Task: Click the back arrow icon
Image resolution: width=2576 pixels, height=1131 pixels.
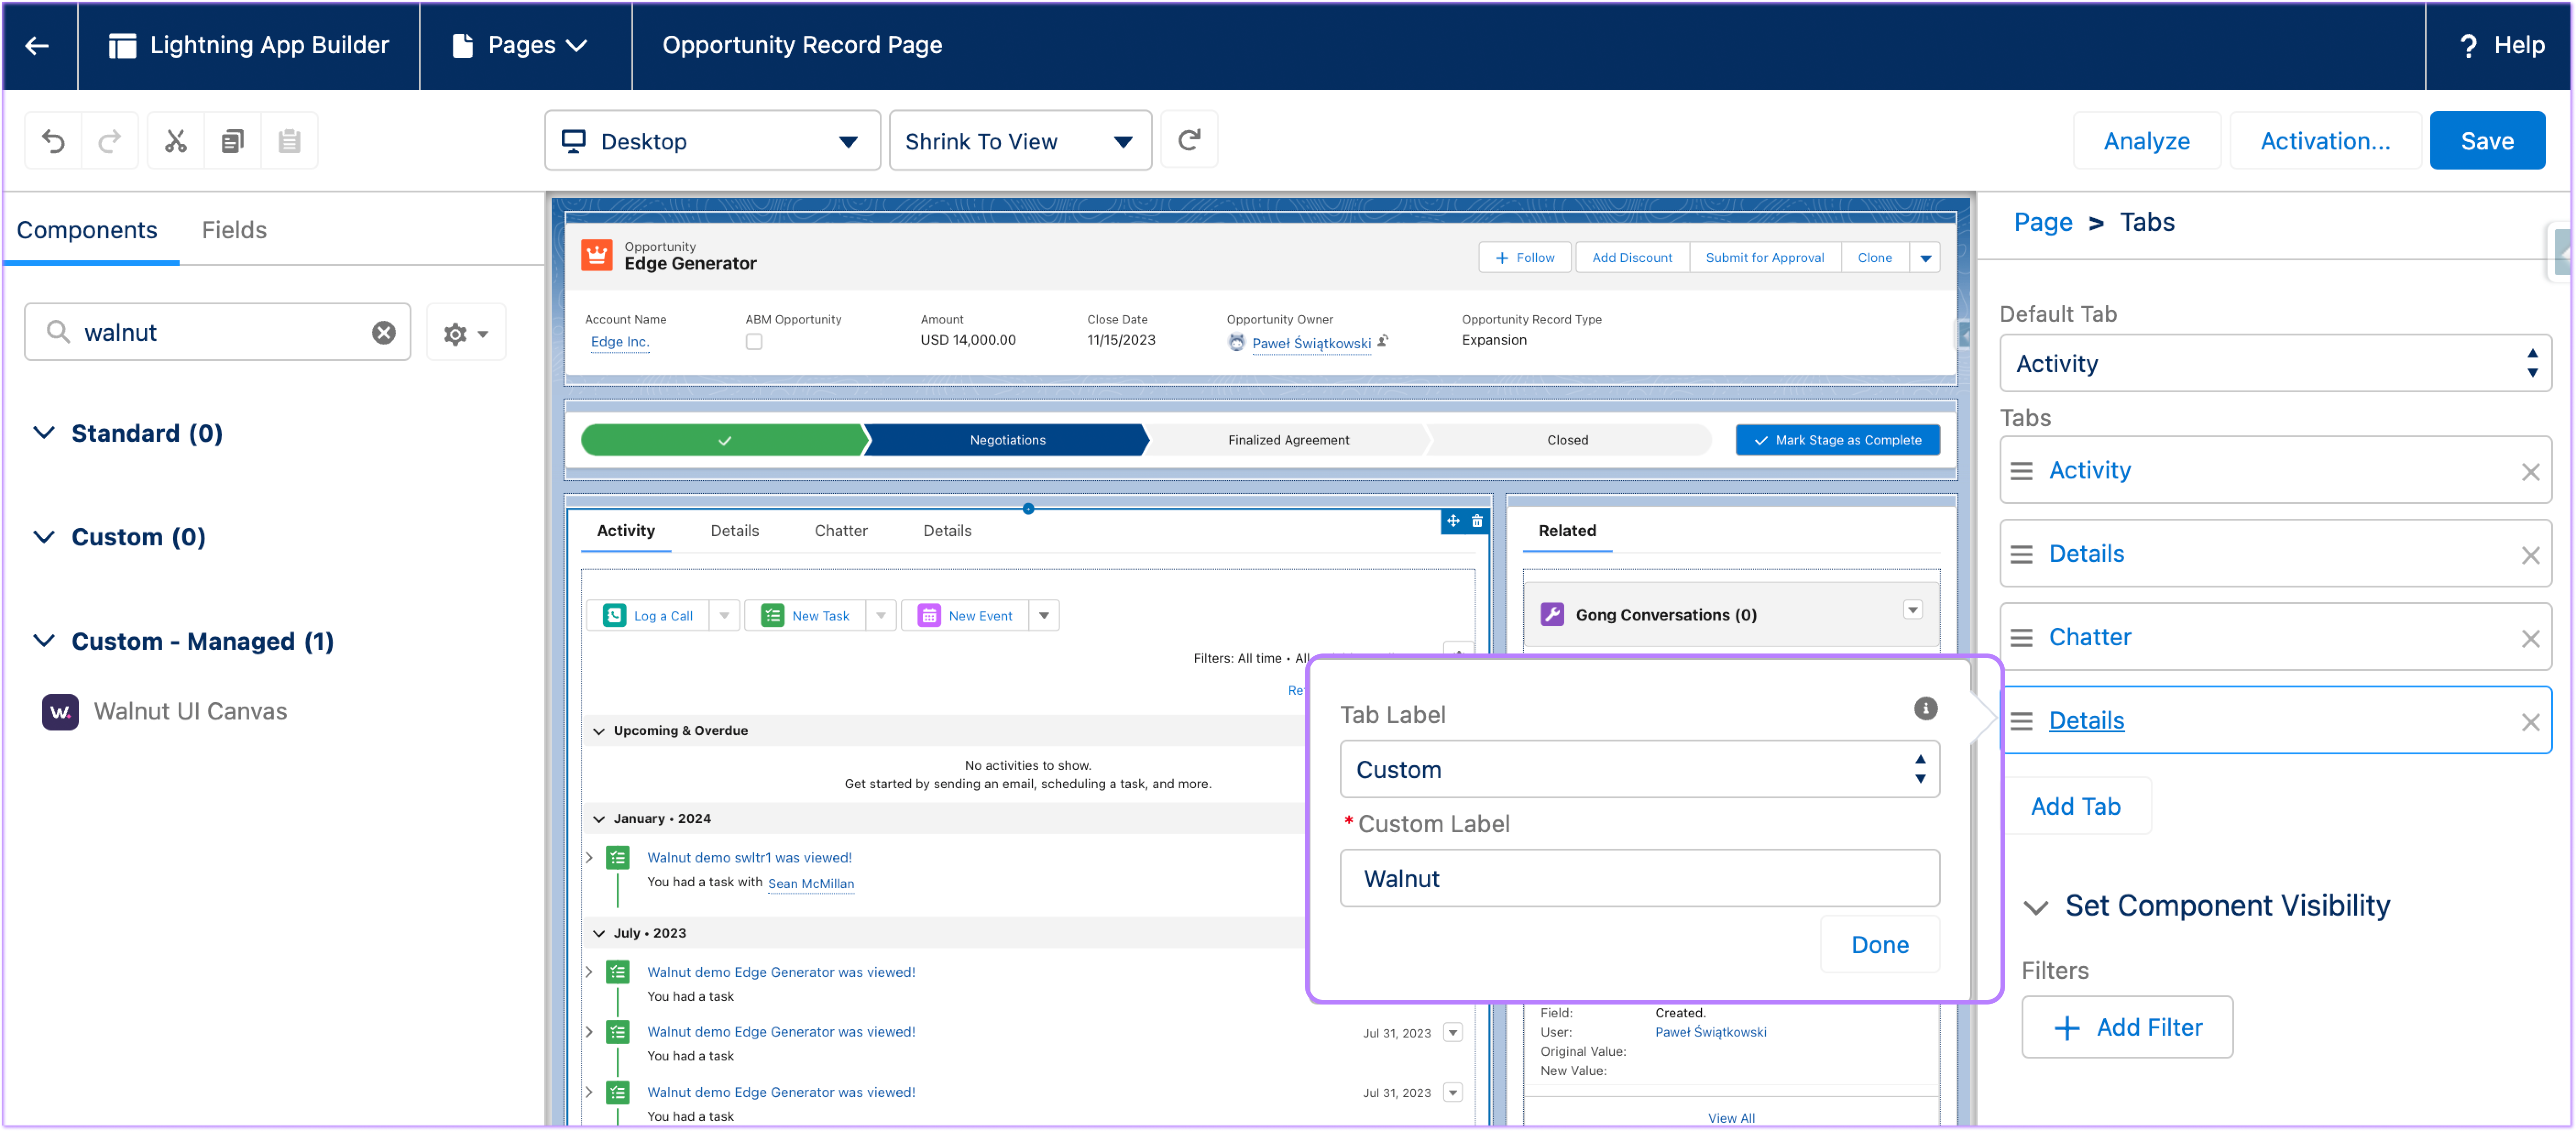Action: pyautogui.click(x=38, y=45)
